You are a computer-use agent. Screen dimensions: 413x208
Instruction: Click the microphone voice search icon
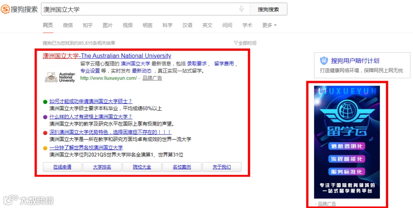click(x=241, y=9)
